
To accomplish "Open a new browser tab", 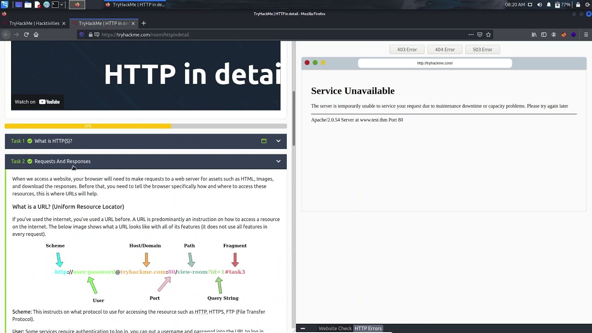I will point(143,23).
